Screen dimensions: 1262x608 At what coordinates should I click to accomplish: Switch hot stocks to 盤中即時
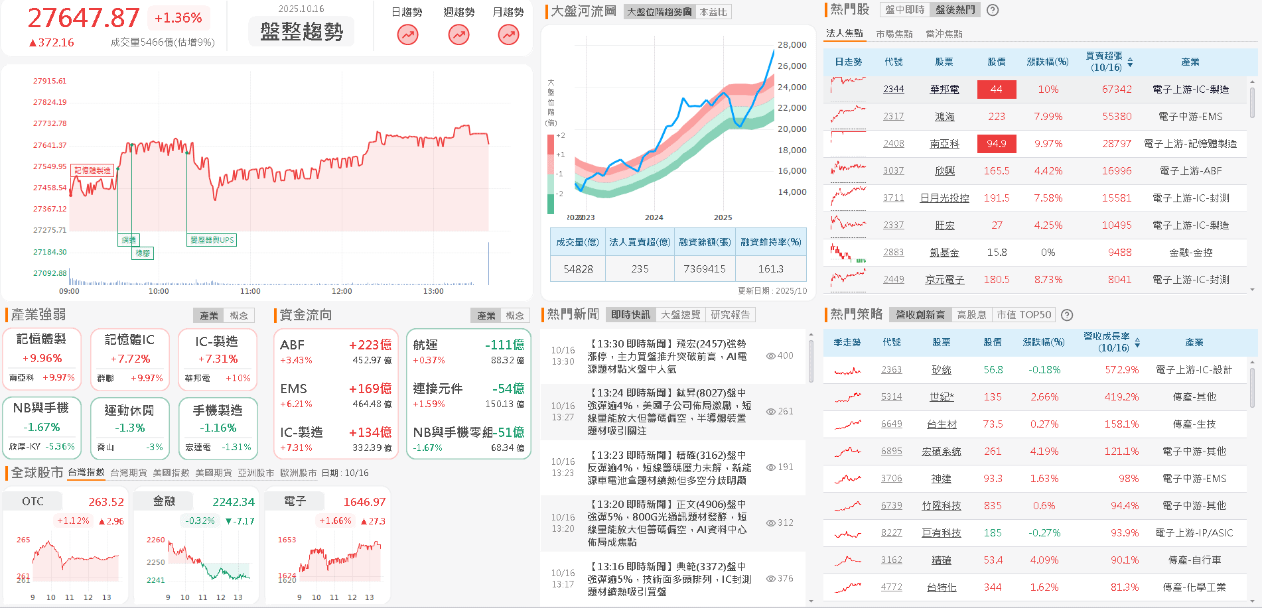coord(904,10)
